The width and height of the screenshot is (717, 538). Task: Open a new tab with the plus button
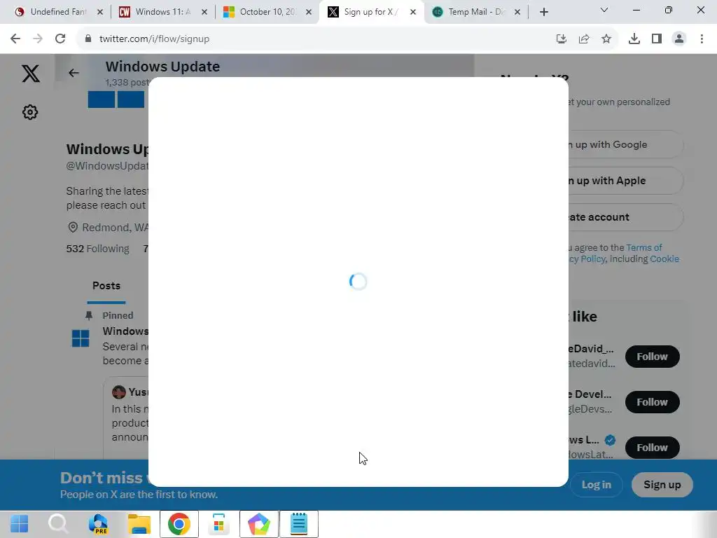coord(543,12)
